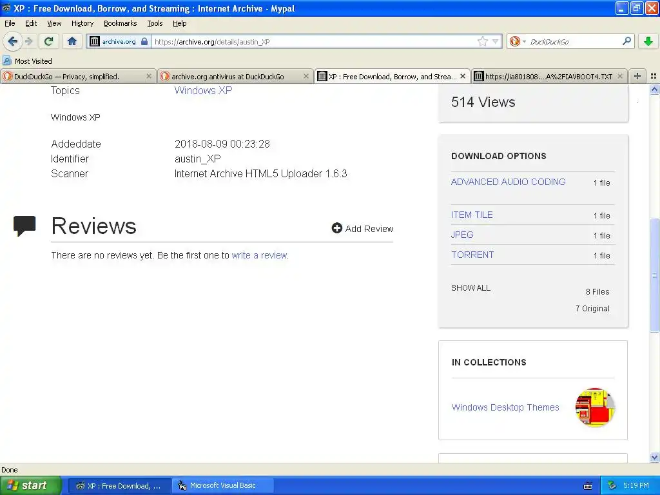Click the Windows XP topic link
Viewport: 660px width, 495px height.
pyautogui.click(x=203, y=90)
